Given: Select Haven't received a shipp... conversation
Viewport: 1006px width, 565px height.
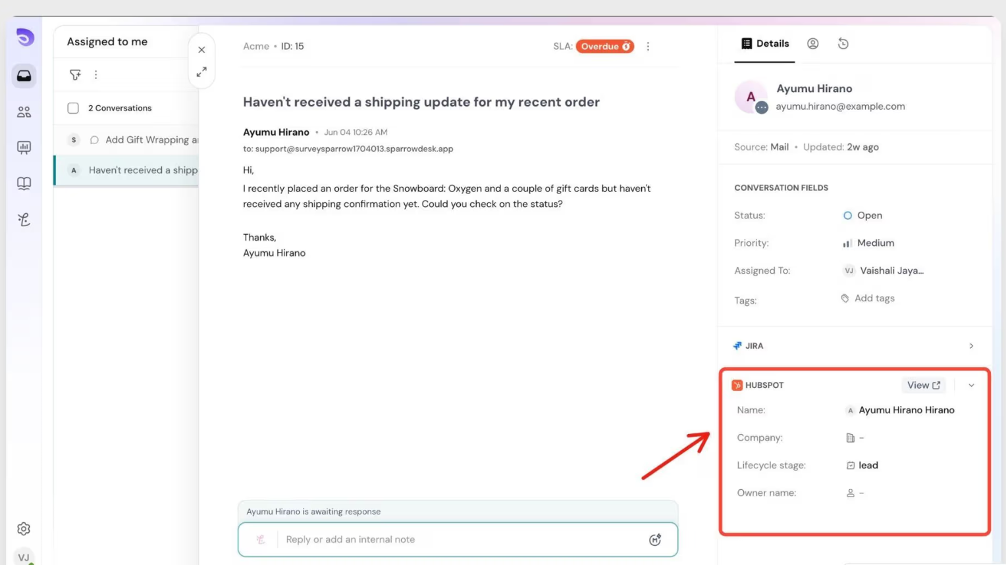Looking at the screenshot, I should tap(126, 170).
